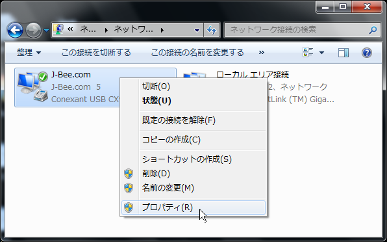Screen dimensions: 387x242
Task: Change the view with the views icon
Action: tap(308, 53)
